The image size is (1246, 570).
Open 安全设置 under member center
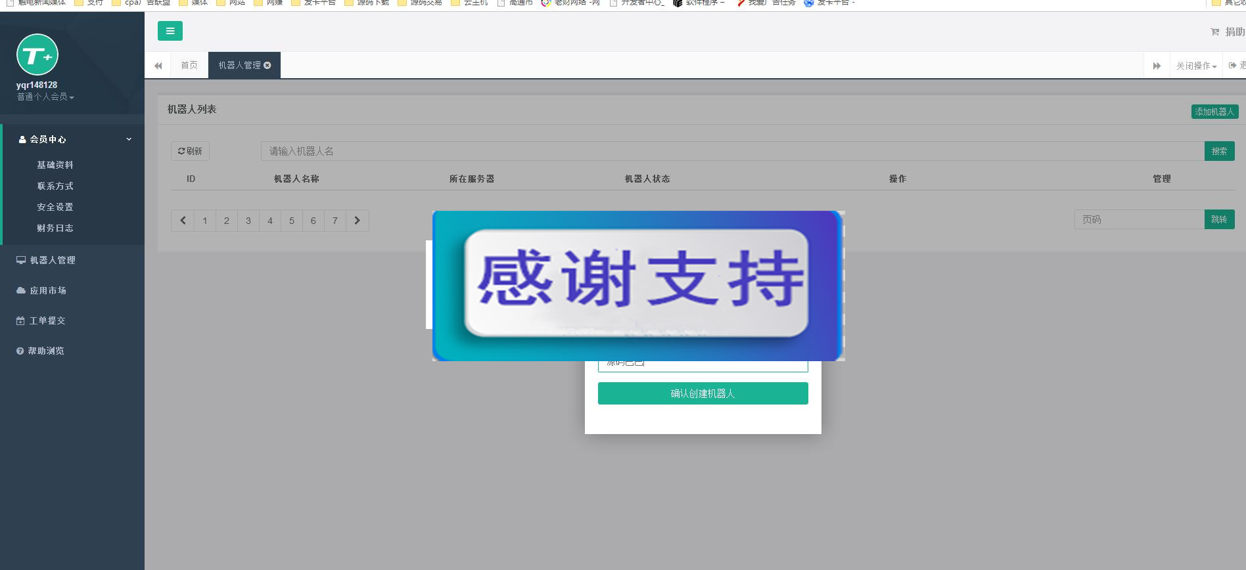click(55, 207)
